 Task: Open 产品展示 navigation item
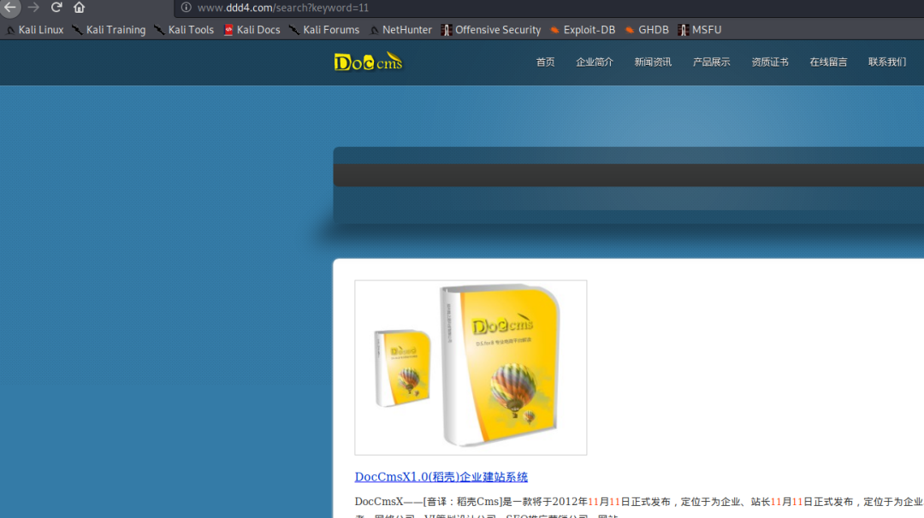point(711,62)
